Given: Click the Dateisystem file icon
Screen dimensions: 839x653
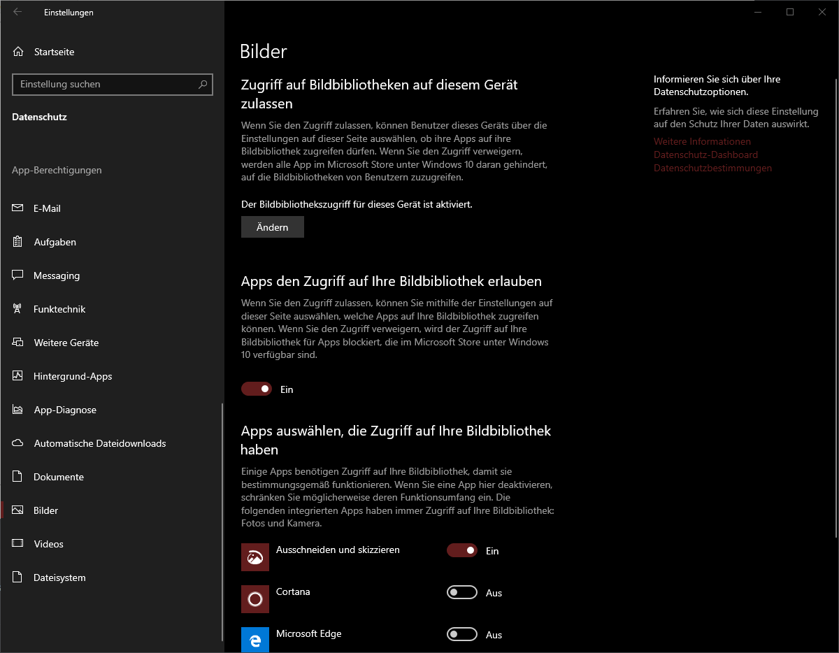Looking at the screenshot, I should pyautogui.click(x=18, y=577).
